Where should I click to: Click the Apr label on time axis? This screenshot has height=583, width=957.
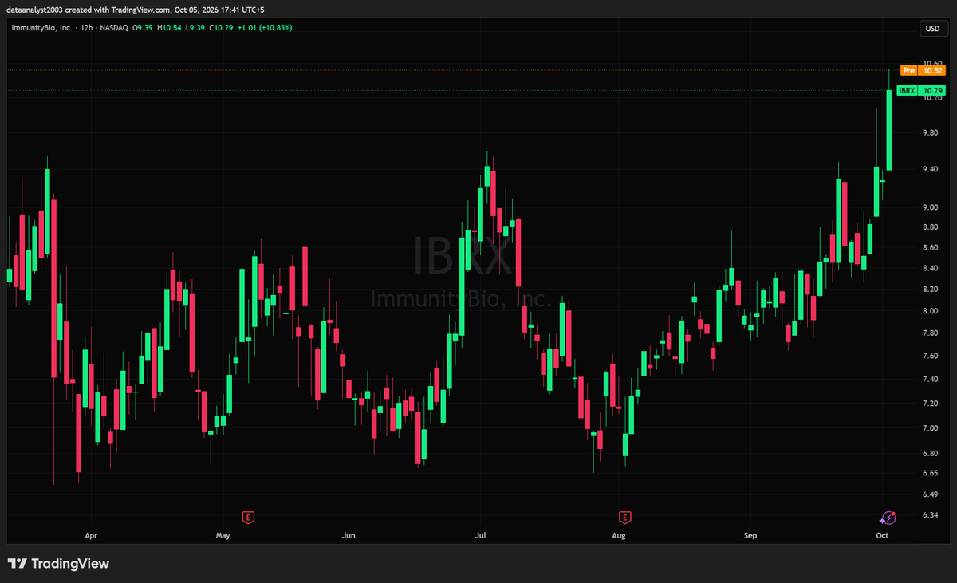90,535
